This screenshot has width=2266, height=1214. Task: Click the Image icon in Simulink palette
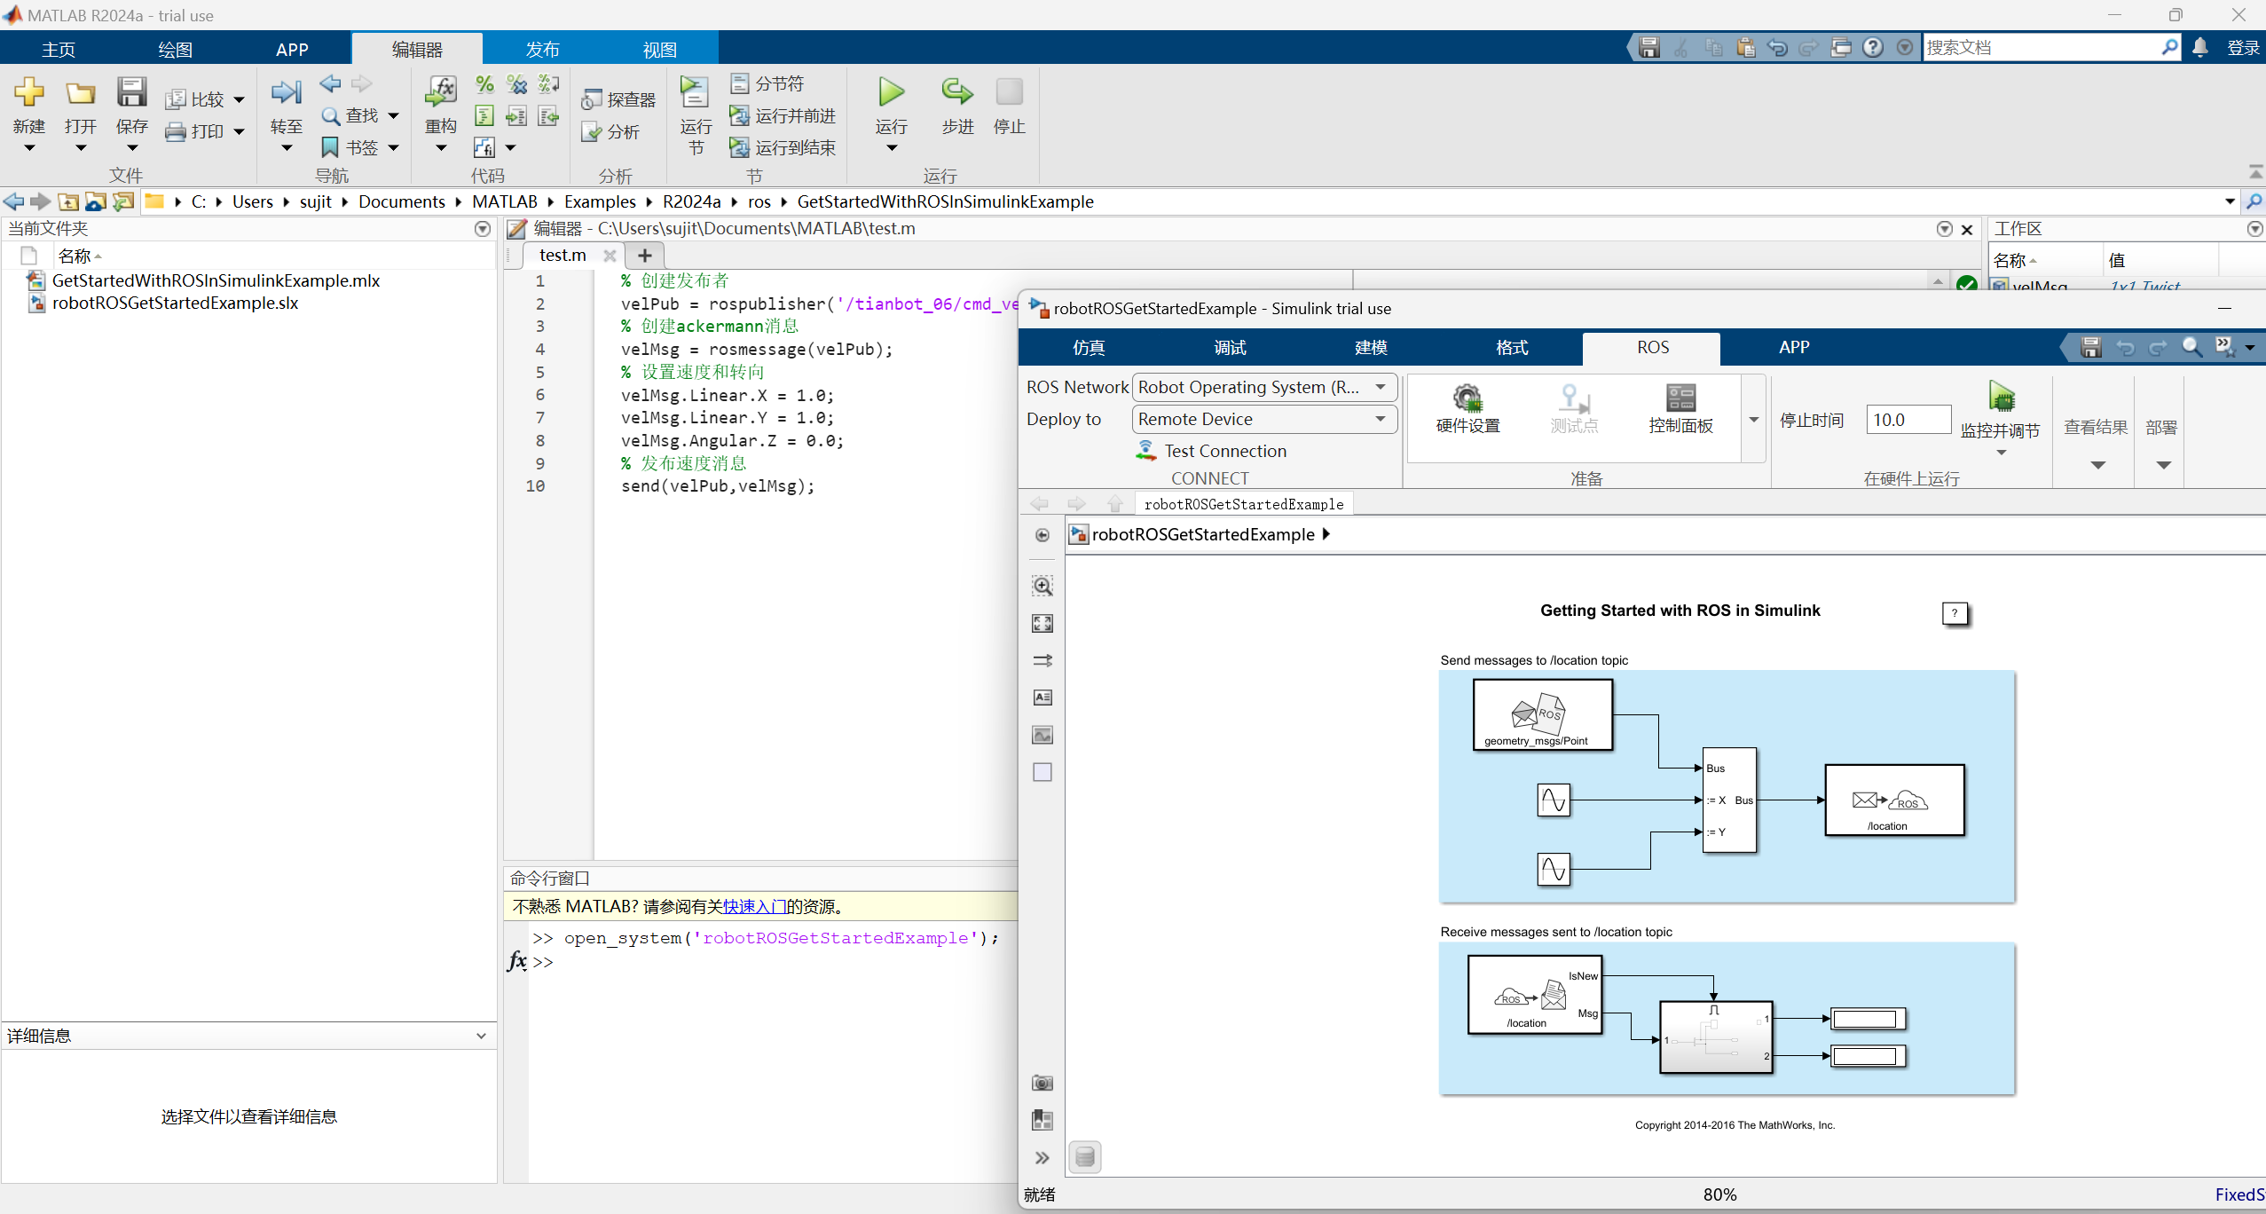point(1043,735)
